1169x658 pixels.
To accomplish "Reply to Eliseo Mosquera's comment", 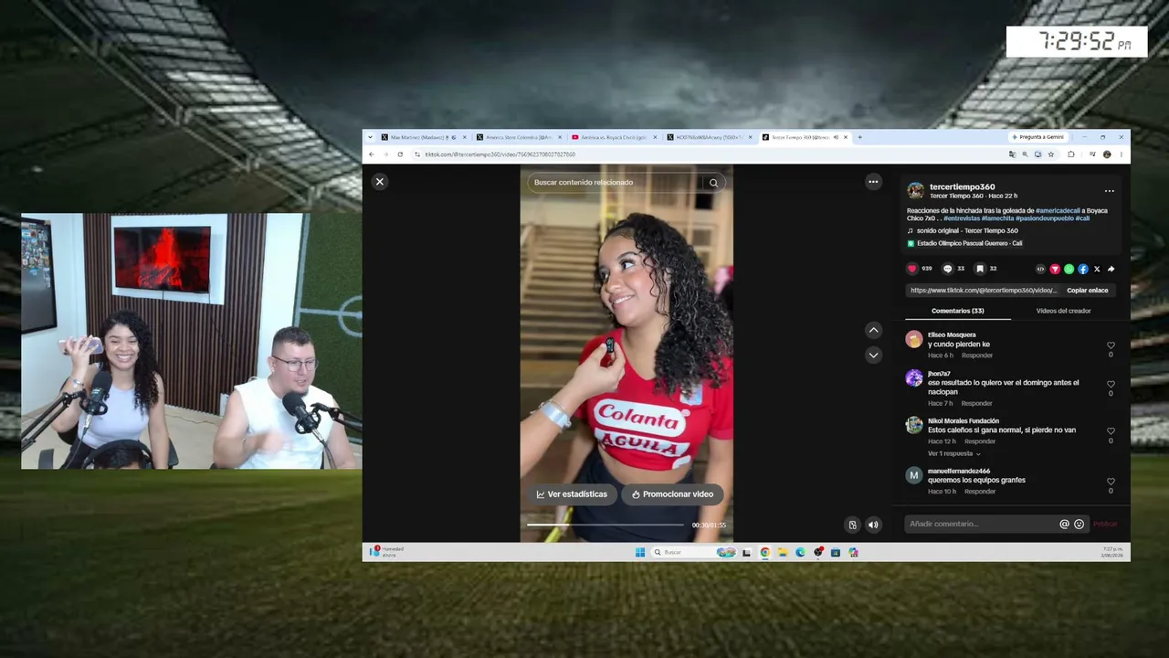I will click(976, 356).
